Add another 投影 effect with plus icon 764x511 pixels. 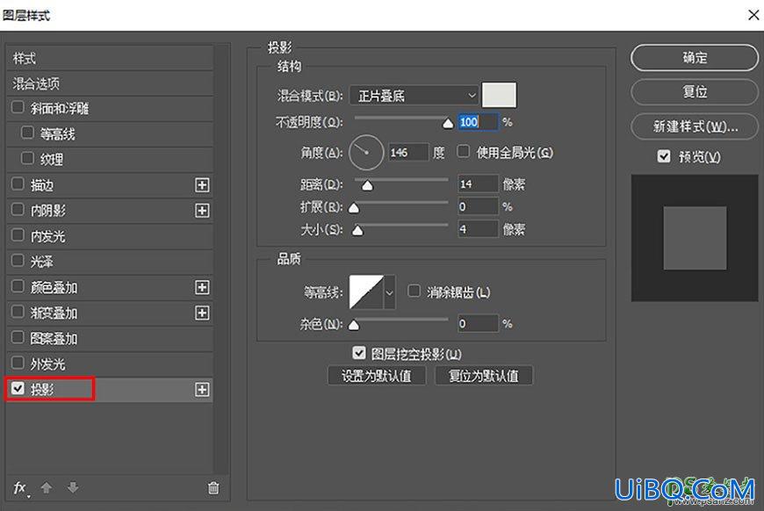pos(202,389)
